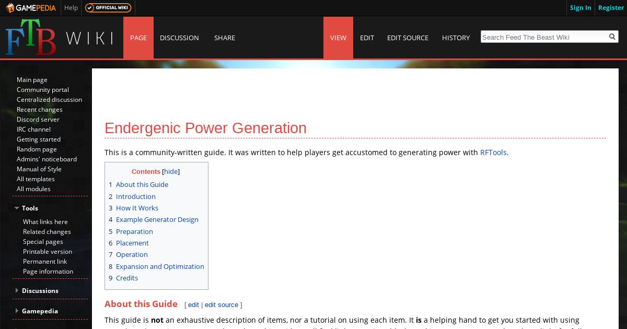
Task: Jump to Introduction in contents
Action: coord(136,196)
